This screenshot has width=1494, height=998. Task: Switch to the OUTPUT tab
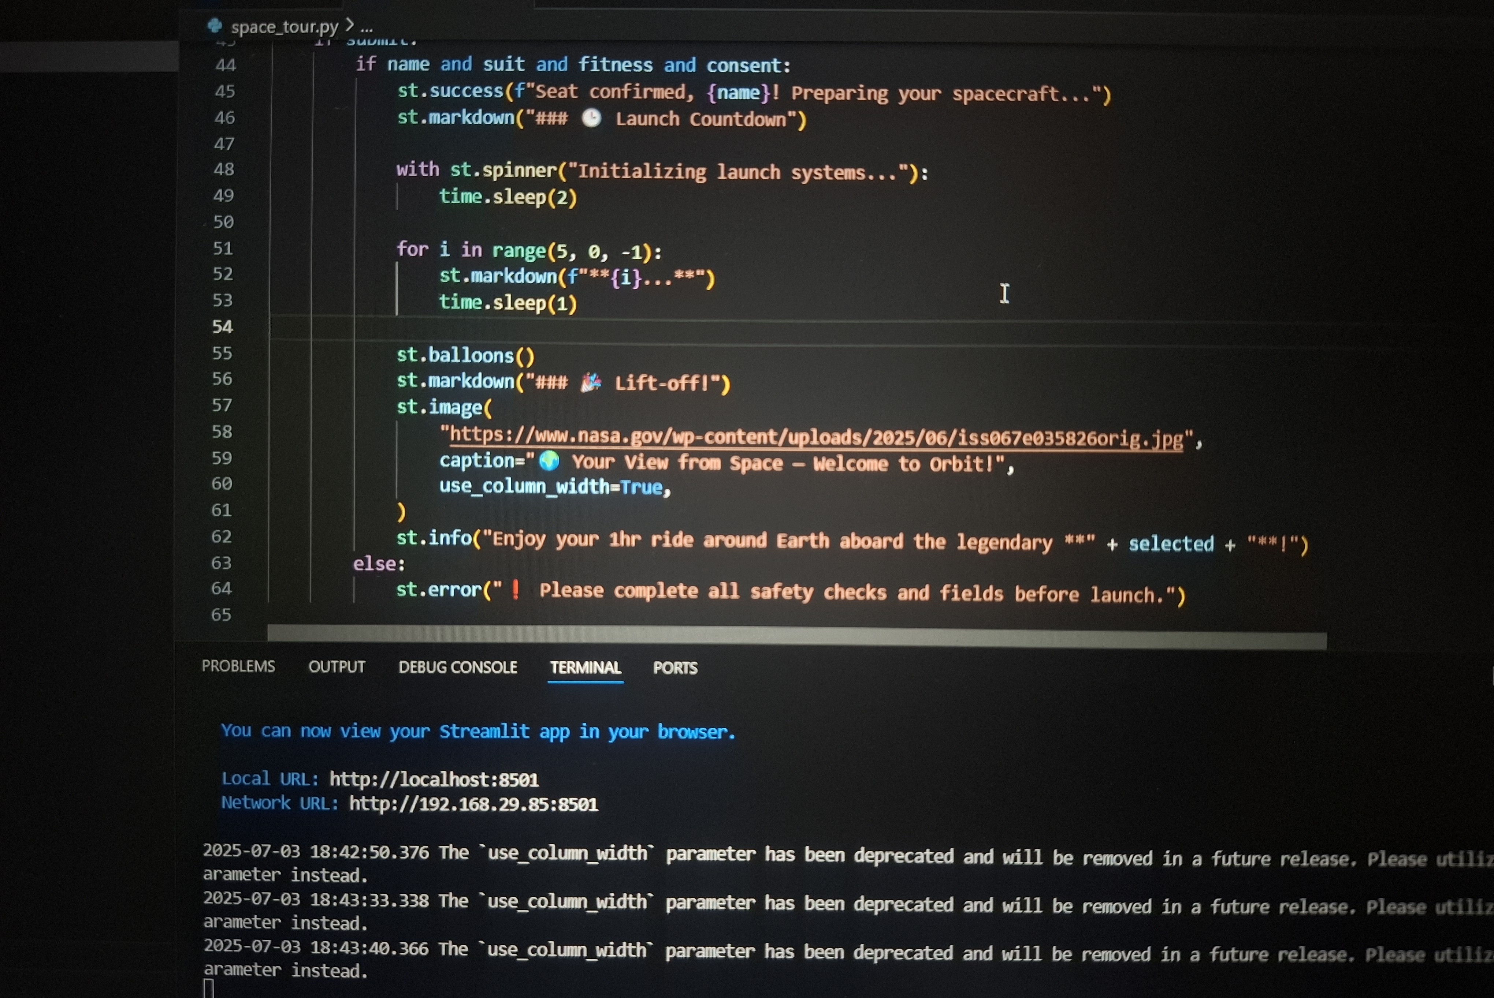pyautogui.click(x=336, y=666)
